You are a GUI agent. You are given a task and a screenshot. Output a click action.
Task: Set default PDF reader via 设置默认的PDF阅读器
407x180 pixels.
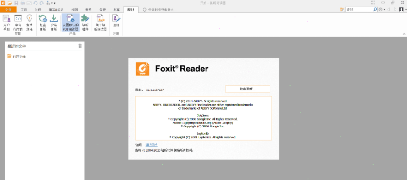(70, 22)
